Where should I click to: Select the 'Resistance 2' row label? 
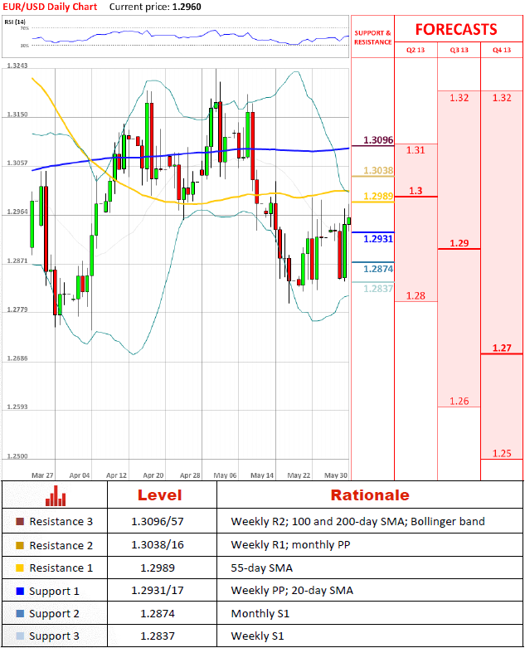click(61, 545)
